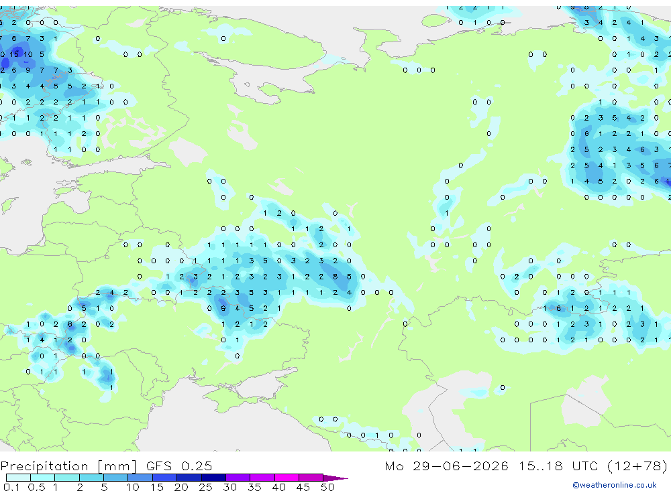Select the 25–30 mm dark navy swatch
Screen dimensions: 671x491
point(213,478)
